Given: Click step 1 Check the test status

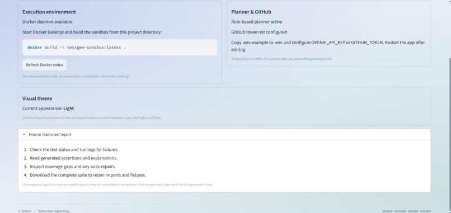Looking at the screenshot, I should (74, 149).
